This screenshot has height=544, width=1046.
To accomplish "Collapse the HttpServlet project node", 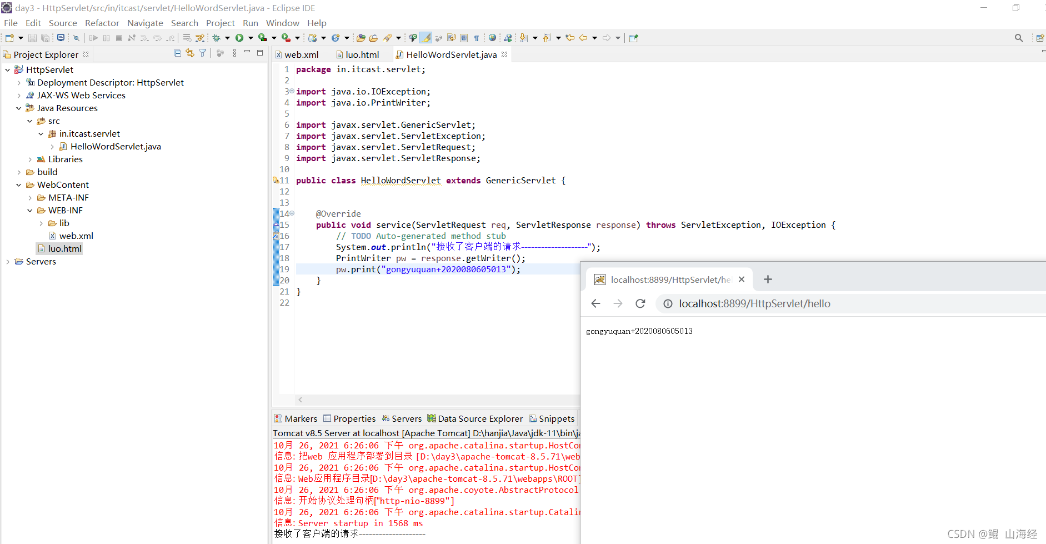I will tap(8, 70).
